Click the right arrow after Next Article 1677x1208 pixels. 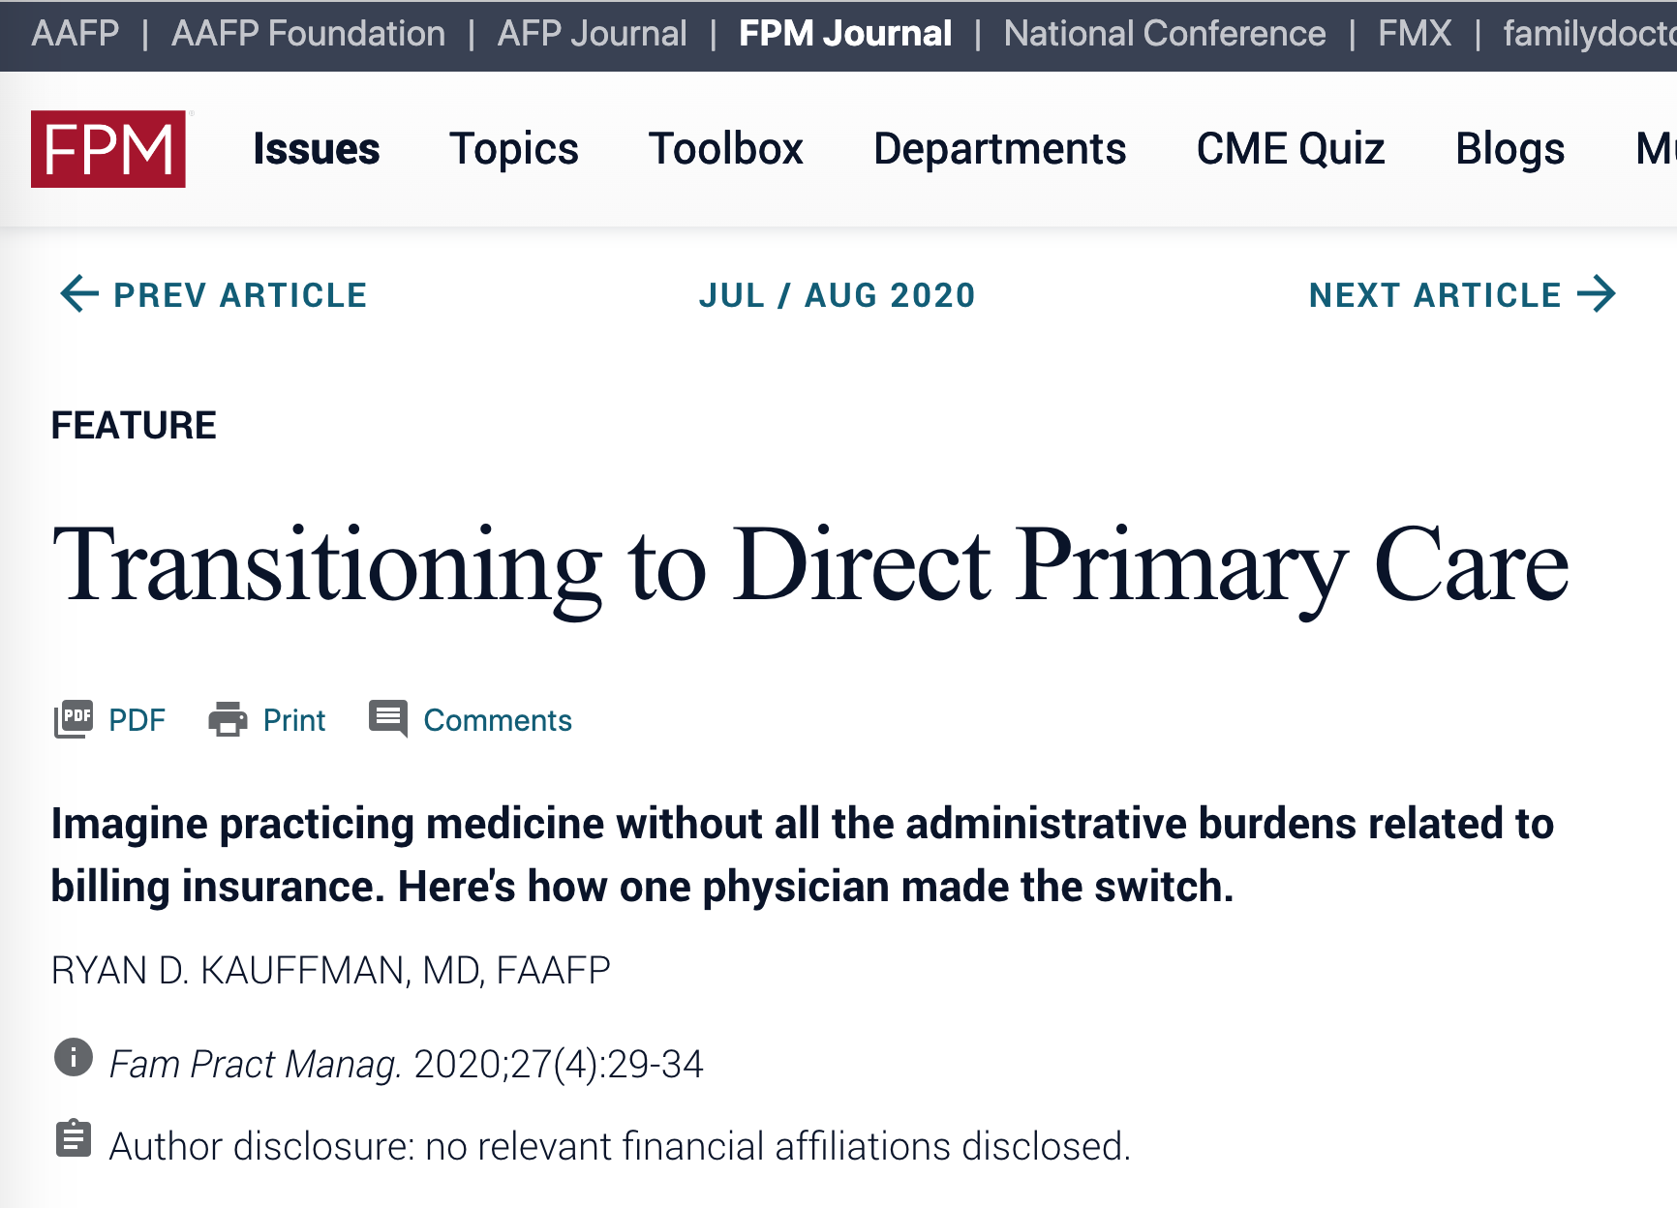1597,294
